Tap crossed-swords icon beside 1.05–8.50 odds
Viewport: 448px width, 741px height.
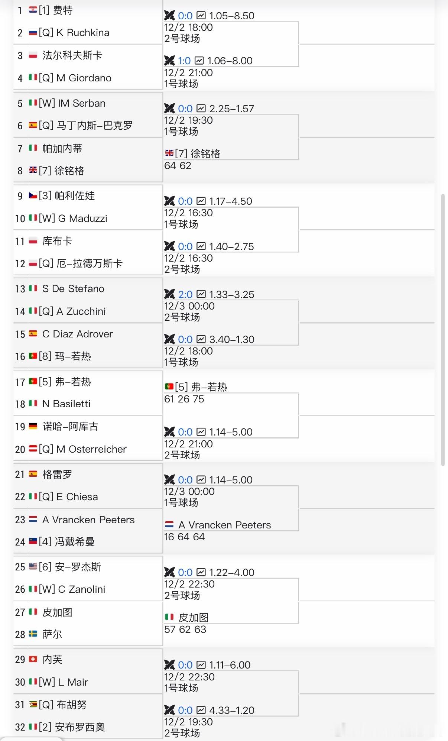pyautogui.click(x=169, y=16)
